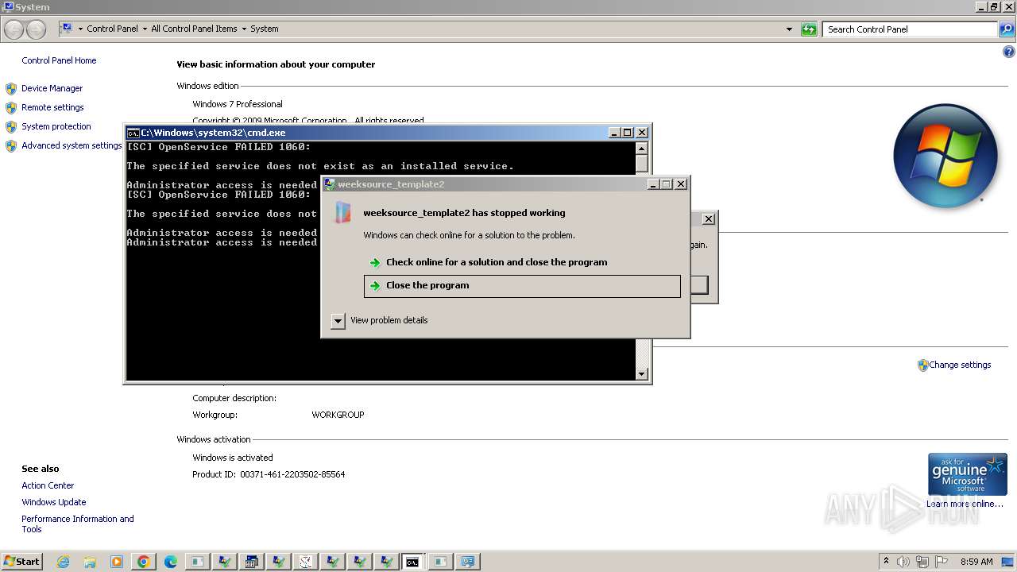The height and width of the screenshot is (572, 1017).
Task: Go forward in Control Panel navigation
Action: point(36,29)
